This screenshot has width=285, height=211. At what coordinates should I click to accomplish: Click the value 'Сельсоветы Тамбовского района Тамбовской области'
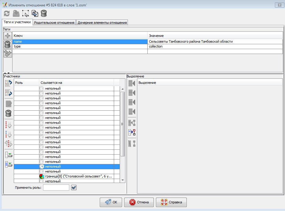191,41
